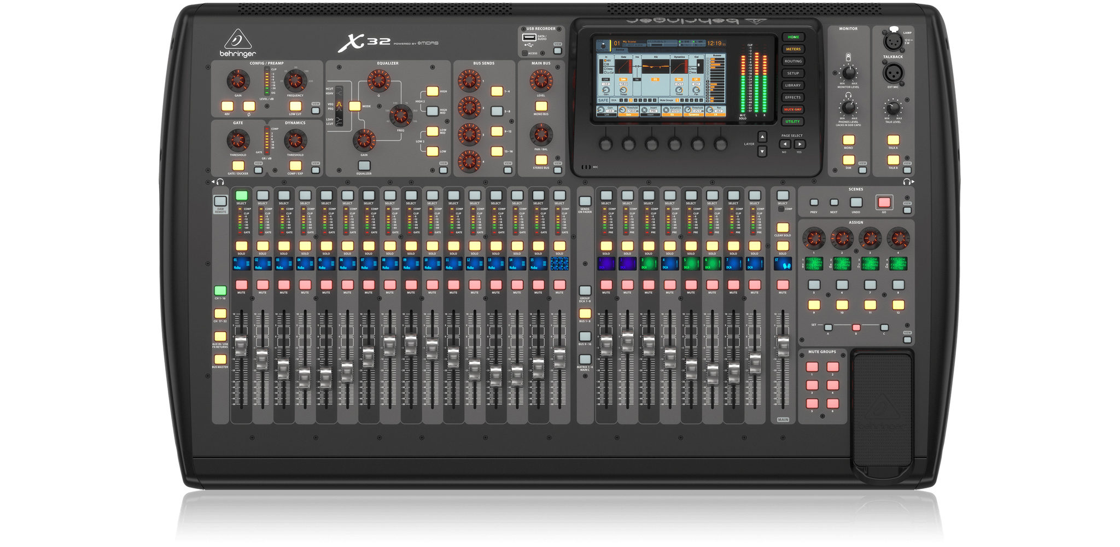Image resolution: width=1120 pixels, height=547 pixels.
Task: Open the EFFECTS screen
Action: point(793,97)
